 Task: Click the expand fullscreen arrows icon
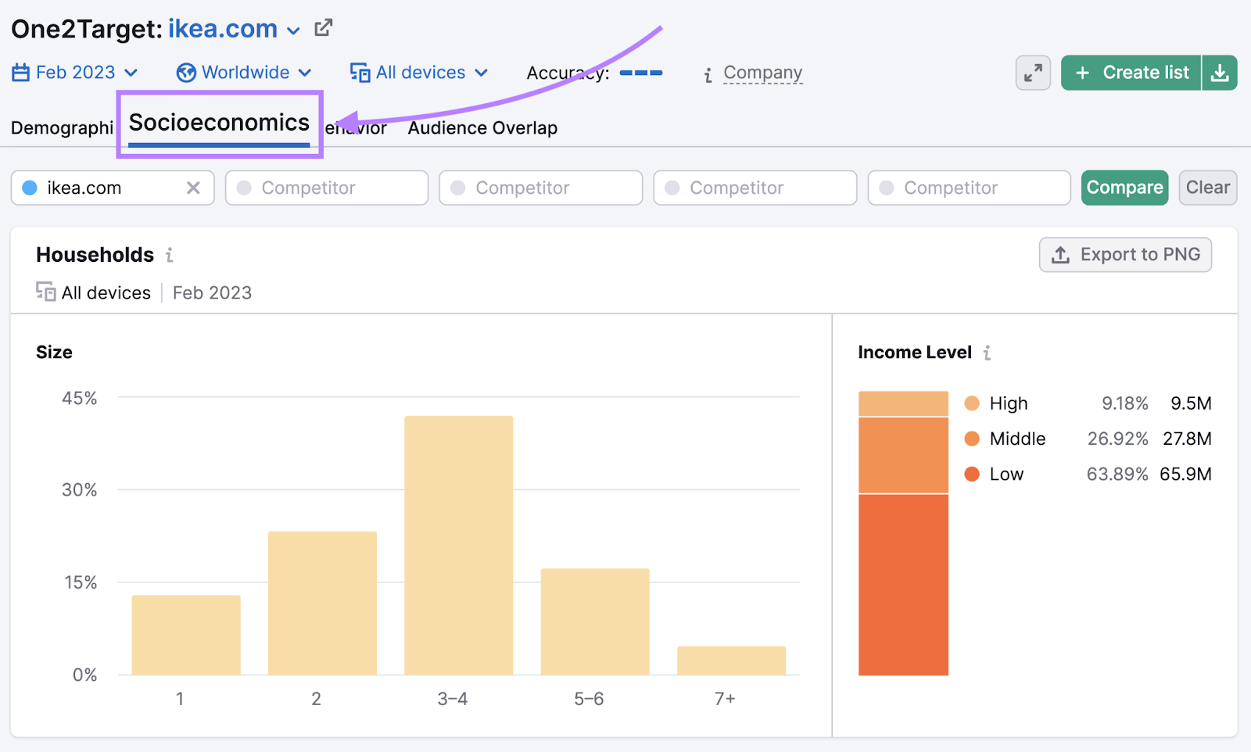[1033, 73]
